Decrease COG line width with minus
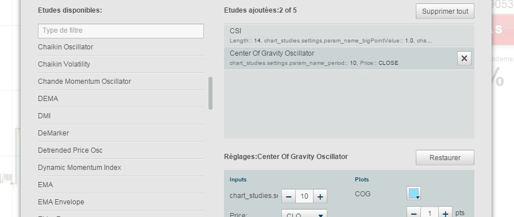 click(x=413, y=213)
